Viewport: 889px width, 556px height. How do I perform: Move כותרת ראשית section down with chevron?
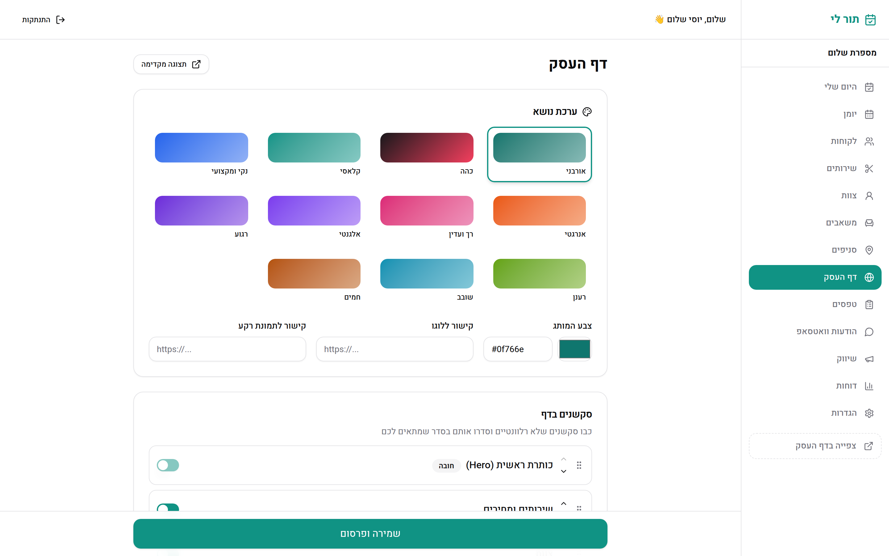click(564, 471)
